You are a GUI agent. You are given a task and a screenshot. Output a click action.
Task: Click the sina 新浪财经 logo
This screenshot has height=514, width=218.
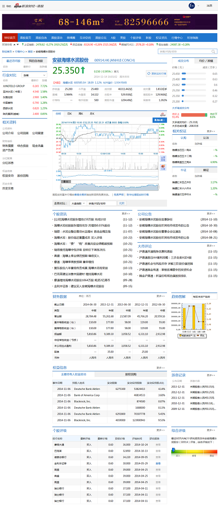coord(29,6)
